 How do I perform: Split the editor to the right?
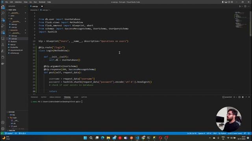click(x=245, y=6)
